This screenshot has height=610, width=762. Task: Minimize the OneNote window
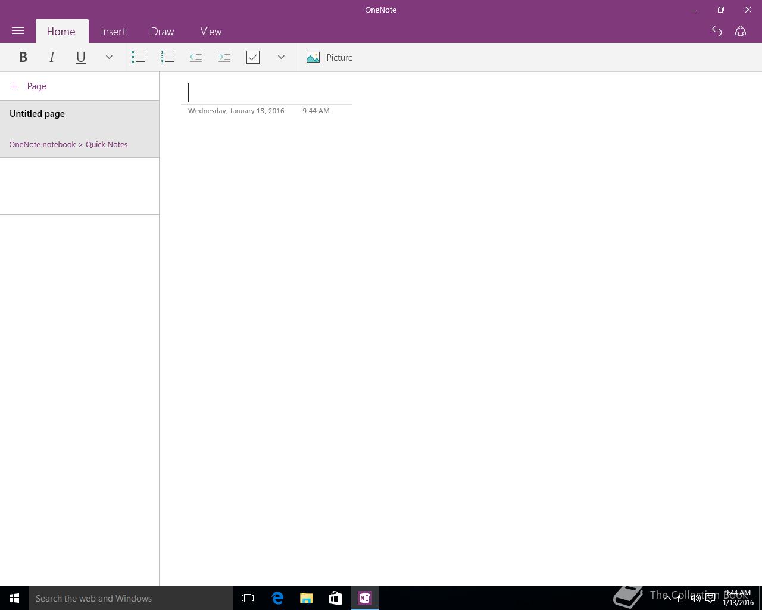694,10
